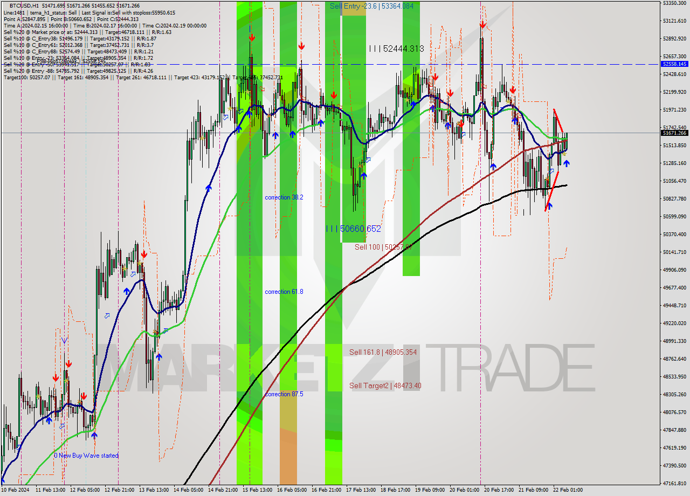The image size is (690, 496).
Task: Click the current price tag 51671.266
Action: tap(674, 133)
